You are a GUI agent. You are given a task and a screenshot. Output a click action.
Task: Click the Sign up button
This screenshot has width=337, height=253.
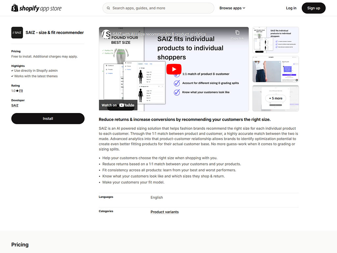(x=314, y=8)
